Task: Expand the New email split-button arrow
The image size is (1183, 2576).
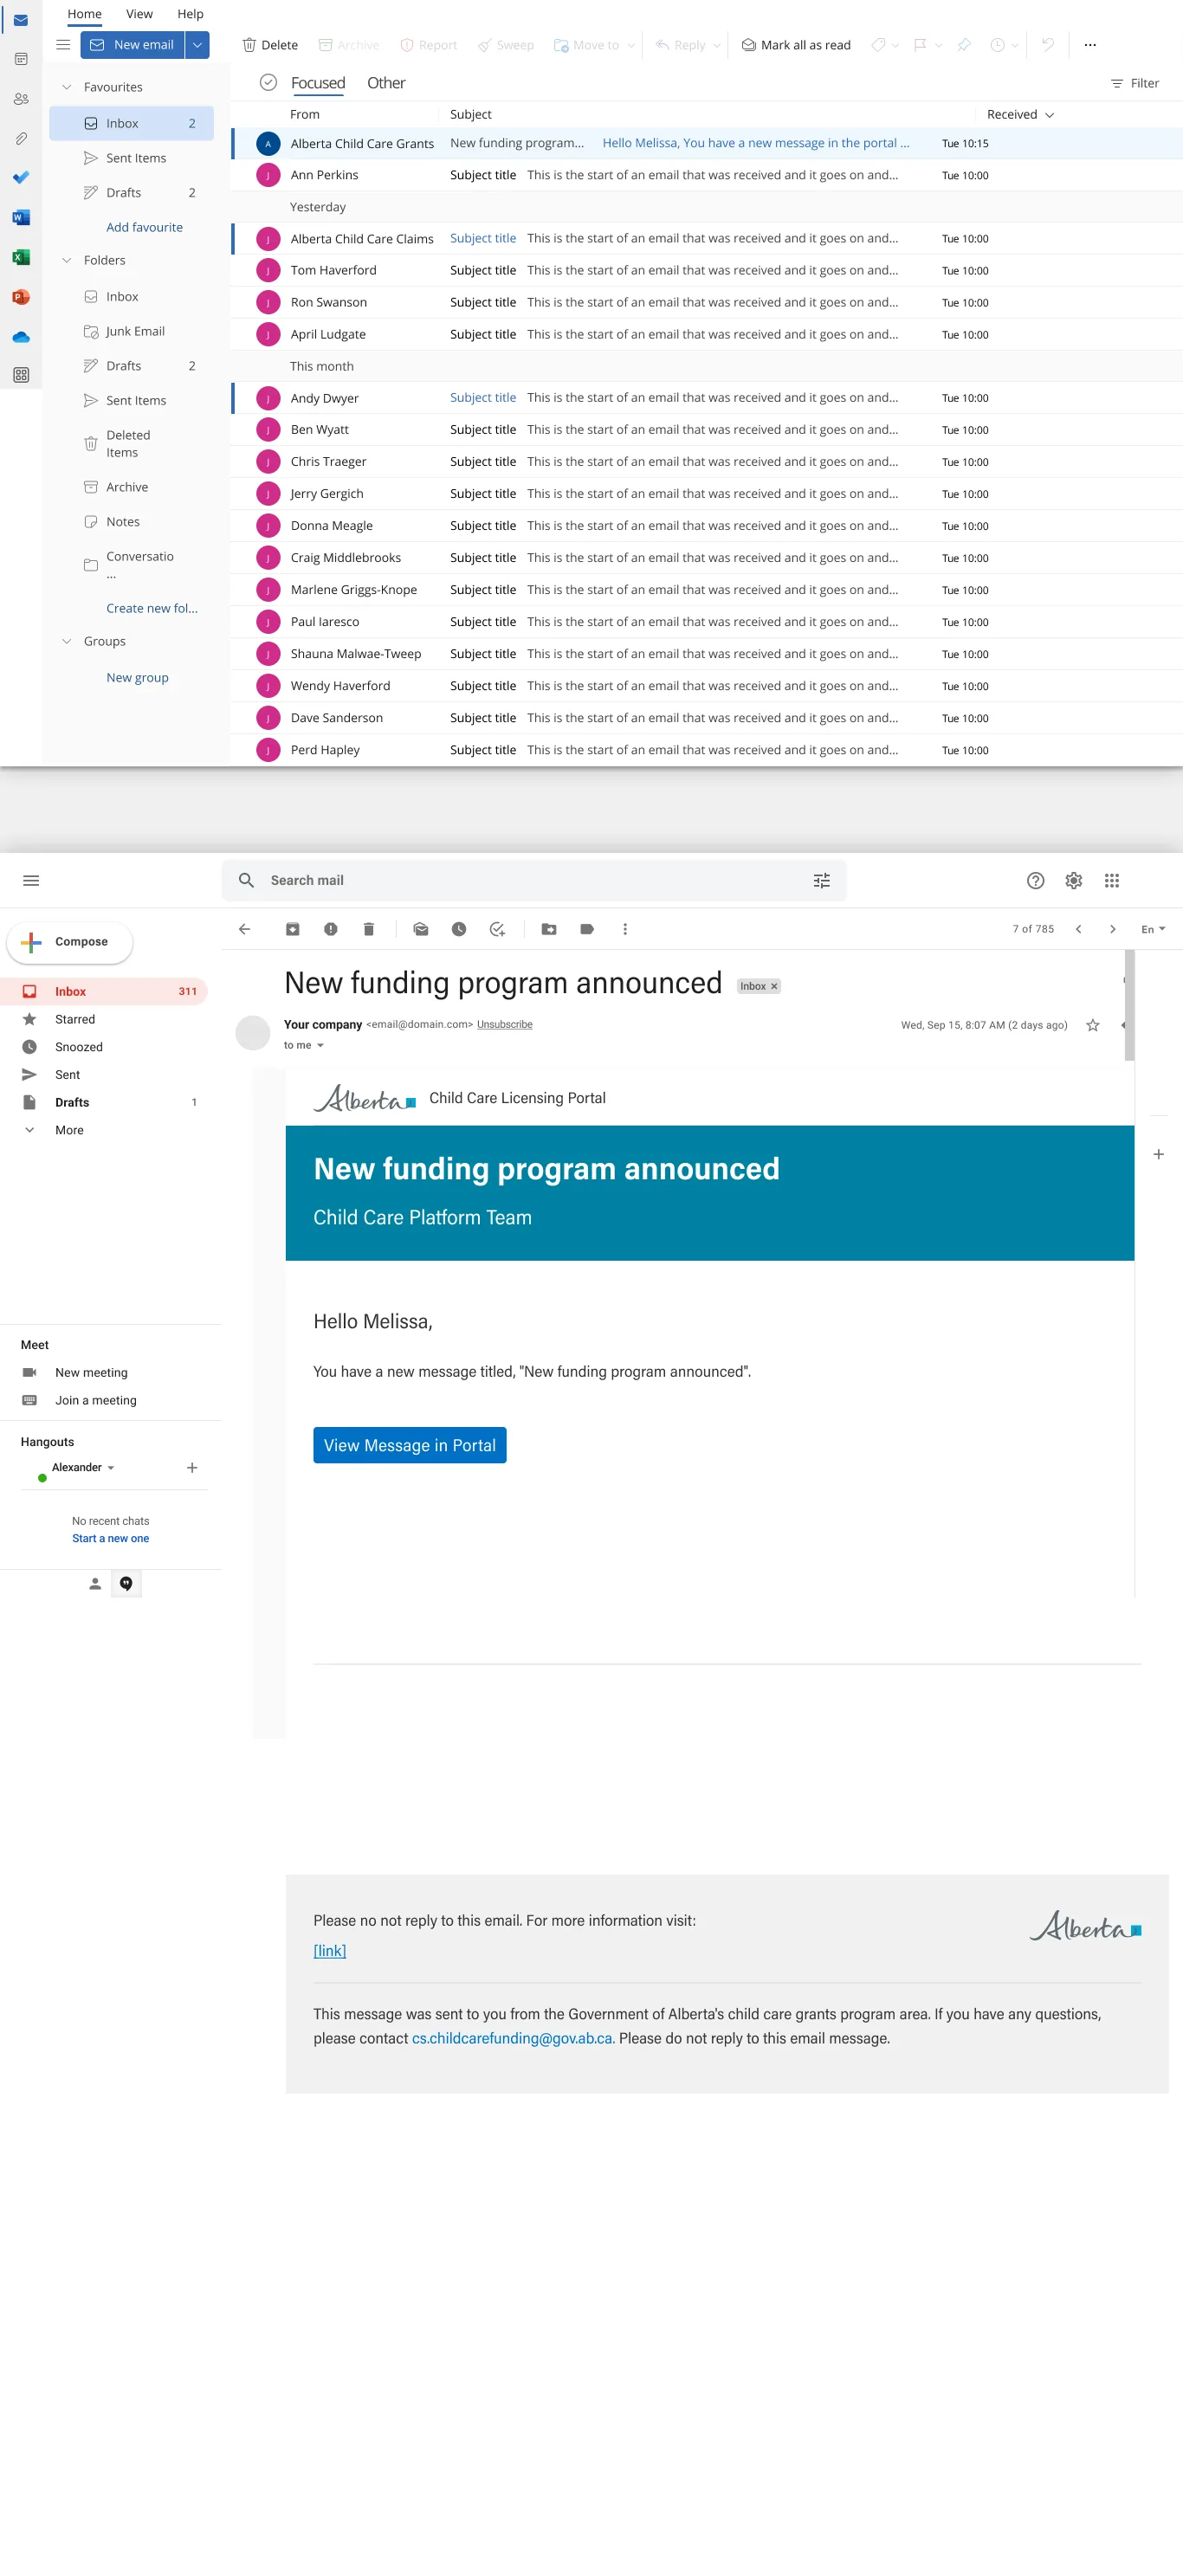Action: click(x=197, y=45)
